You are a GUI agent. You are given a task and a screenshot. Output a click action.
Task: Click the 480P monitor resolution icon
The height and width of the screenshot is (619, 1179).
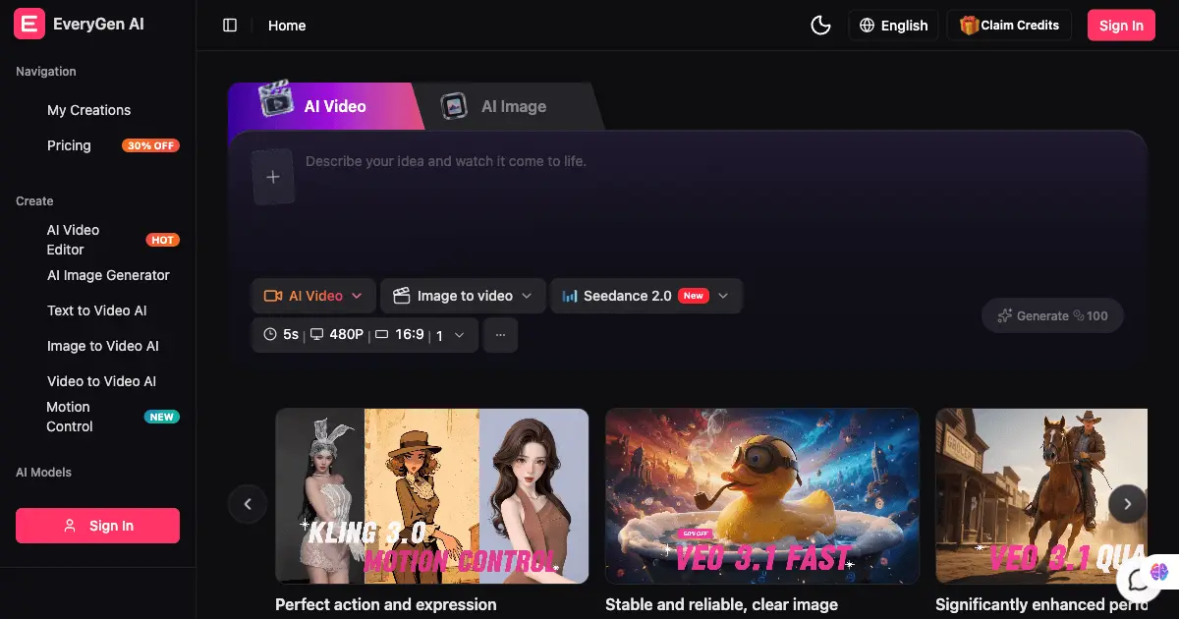[x=316, y=335]
